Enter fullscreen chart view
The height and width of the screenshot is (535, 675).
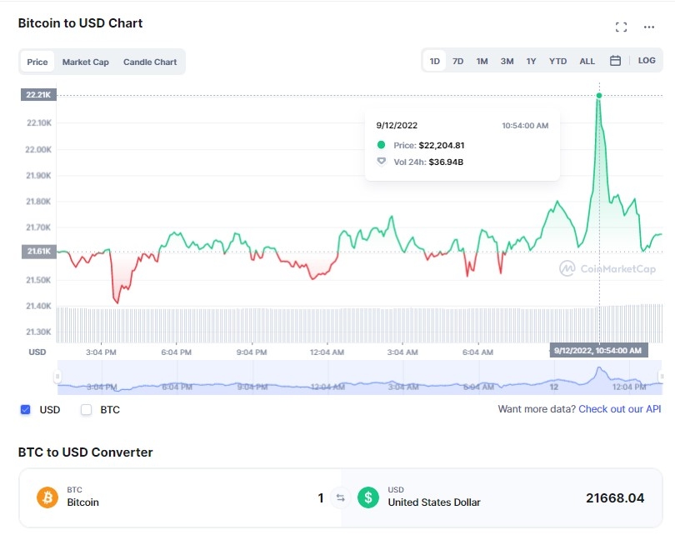(x=621, y=27)
